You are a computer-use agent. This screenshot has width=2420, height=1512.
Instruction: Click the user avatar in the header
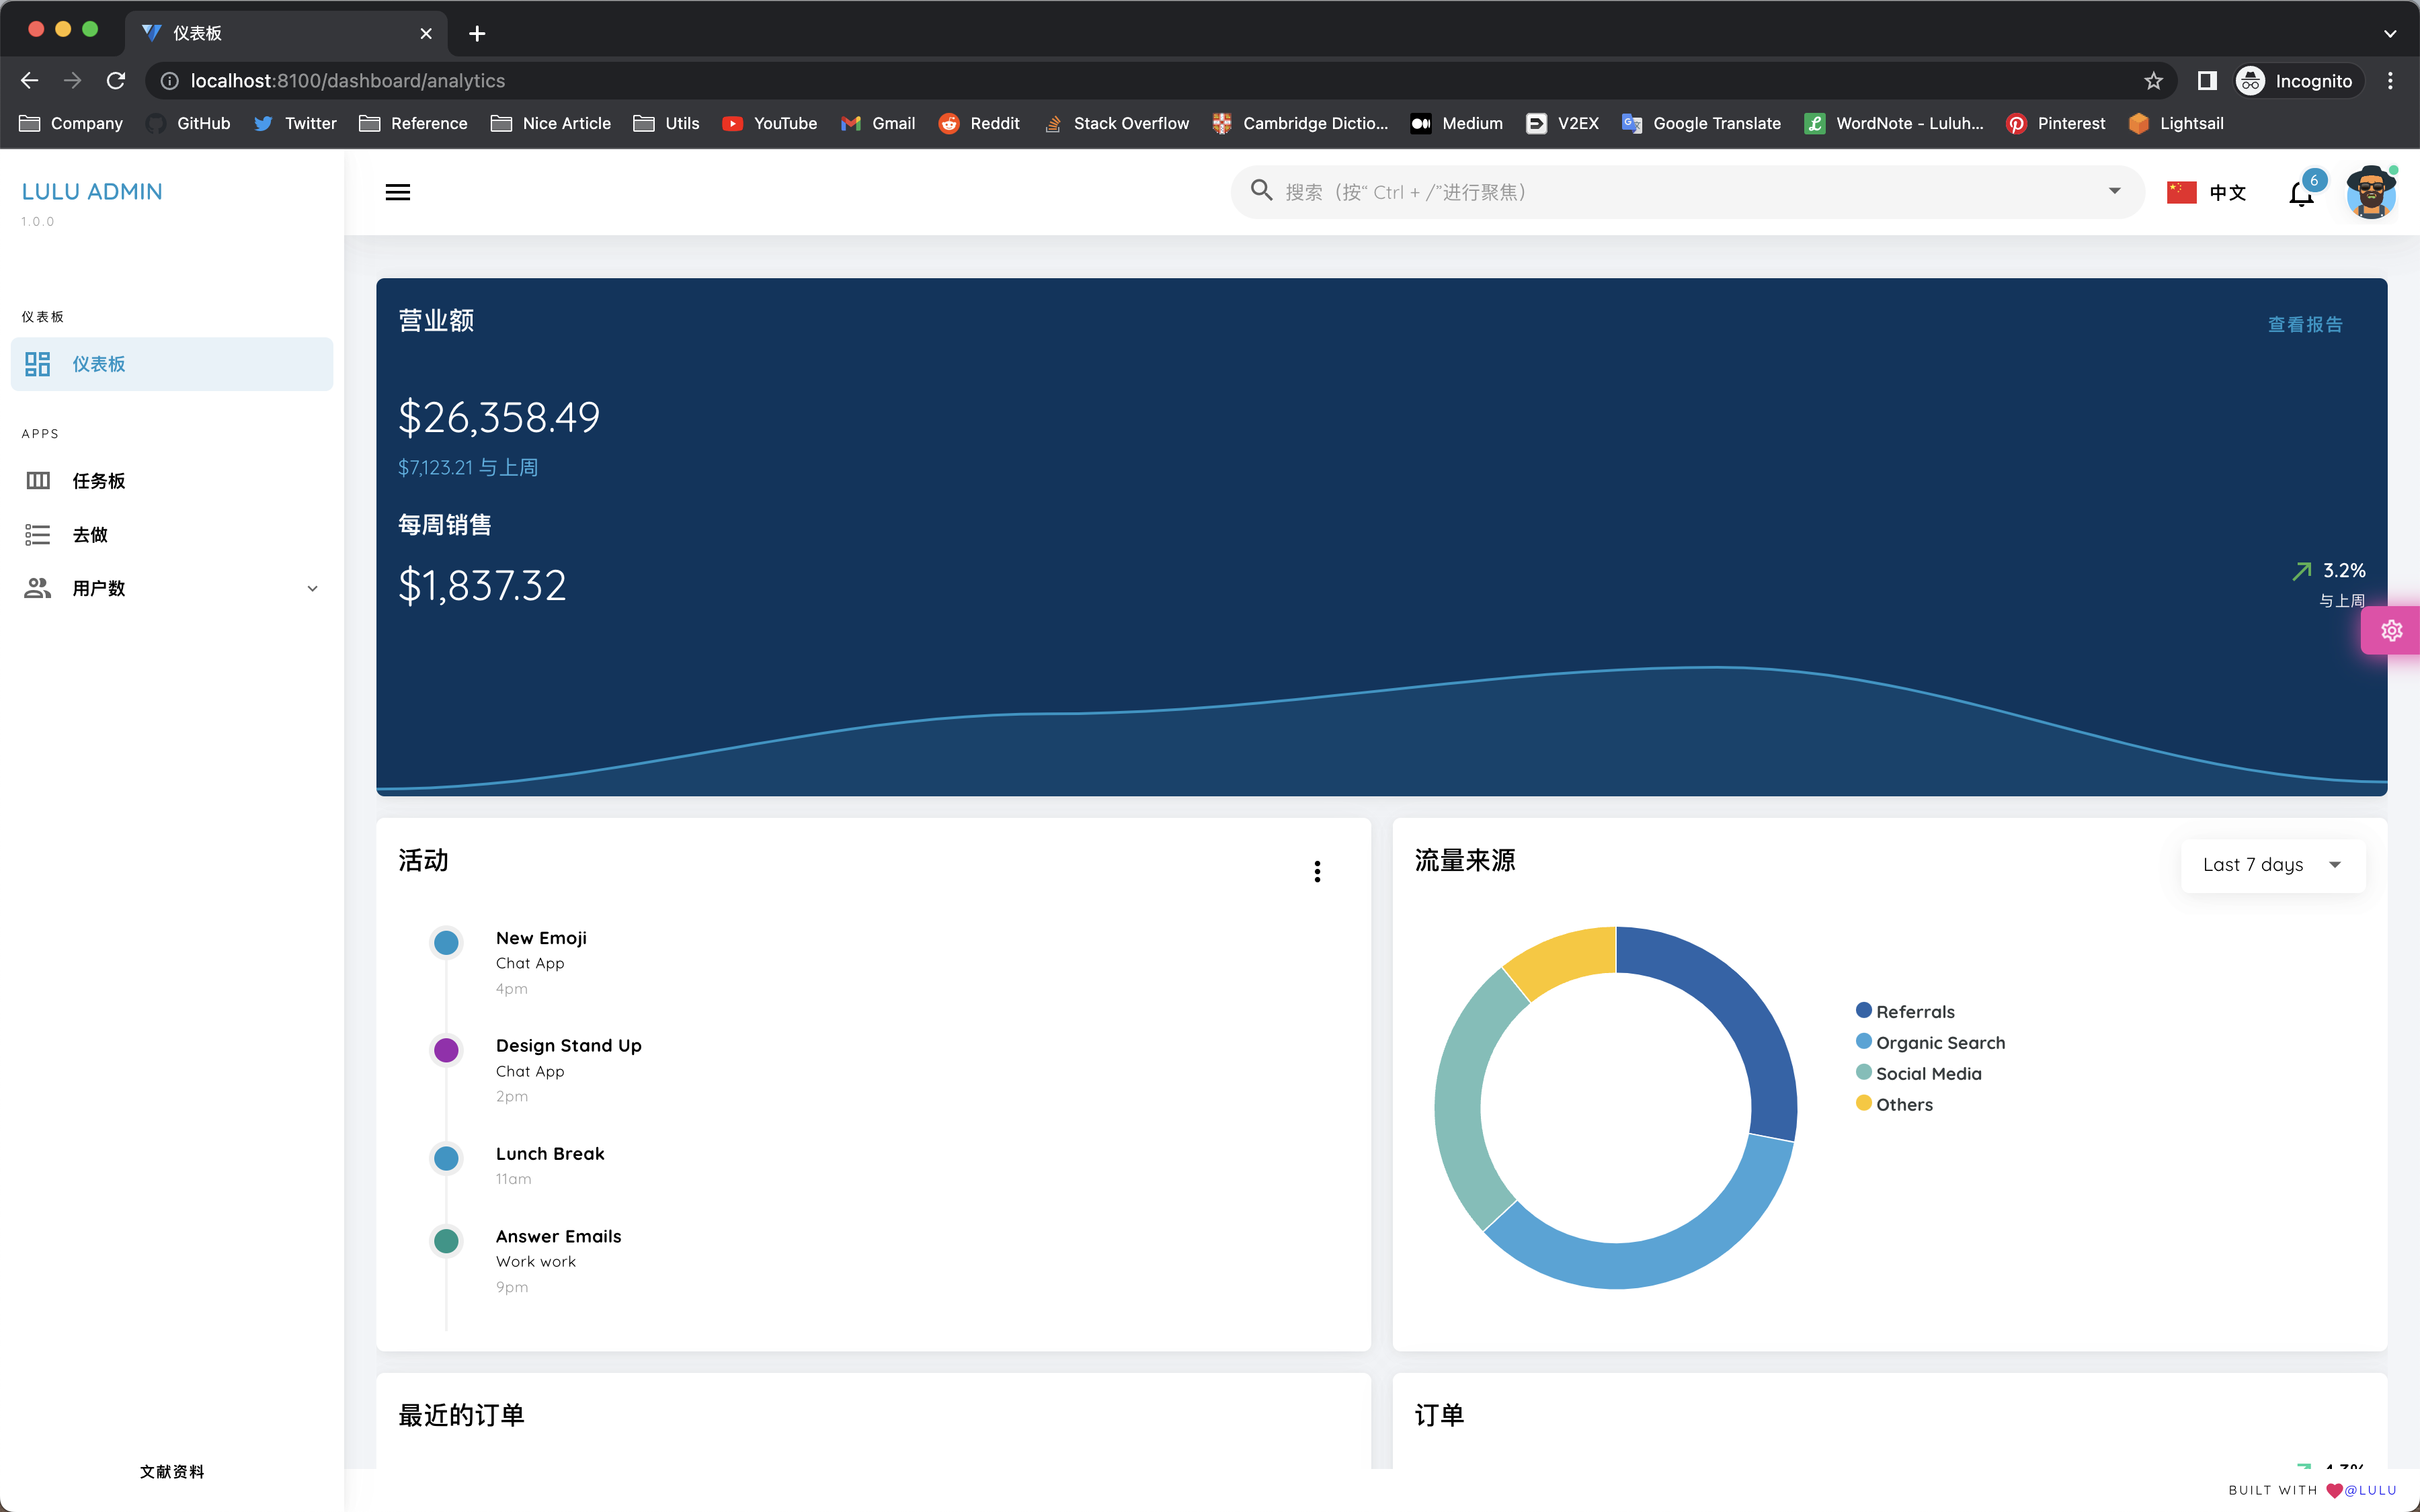[x=2370, y=192]
